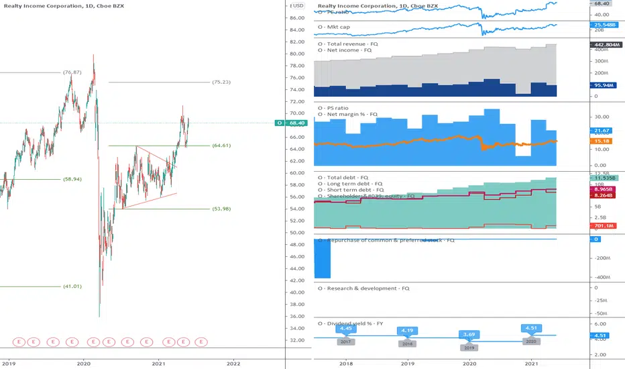
Task: Click the 3.69 dividend yield marker for 2019
Action: pos(469,334)
